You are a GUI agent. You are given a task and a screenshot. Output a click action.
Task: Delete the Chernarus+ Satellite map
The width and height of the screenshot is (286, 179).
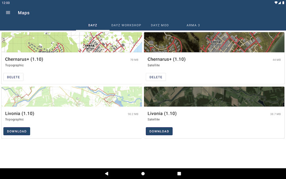tap(156, 77)
